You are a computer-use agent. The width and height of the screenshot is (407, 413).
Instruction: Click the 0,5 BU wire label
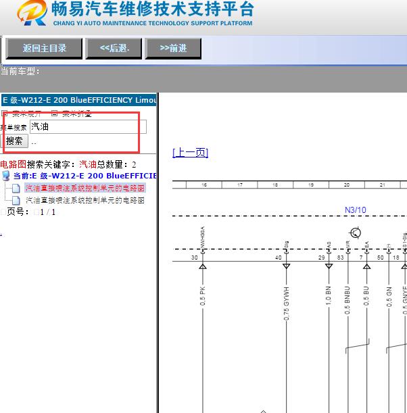coord(366,296)
